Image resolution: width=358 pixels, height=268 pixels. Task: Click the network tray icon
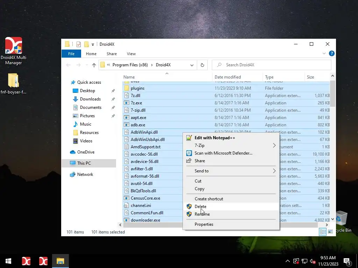coord(305,261)
